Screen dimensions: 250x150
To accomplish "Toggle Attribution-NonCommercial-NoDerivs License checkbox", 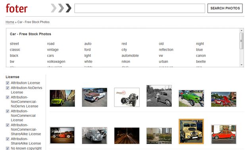I will pos(8,97).
